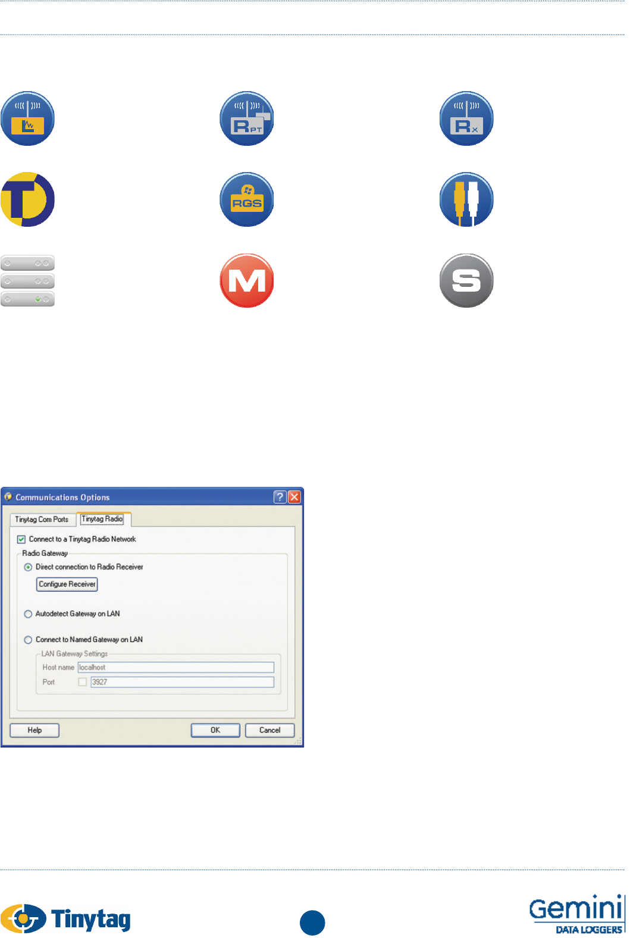
Task: Click the Configure Receiver button
Action: 67,584
